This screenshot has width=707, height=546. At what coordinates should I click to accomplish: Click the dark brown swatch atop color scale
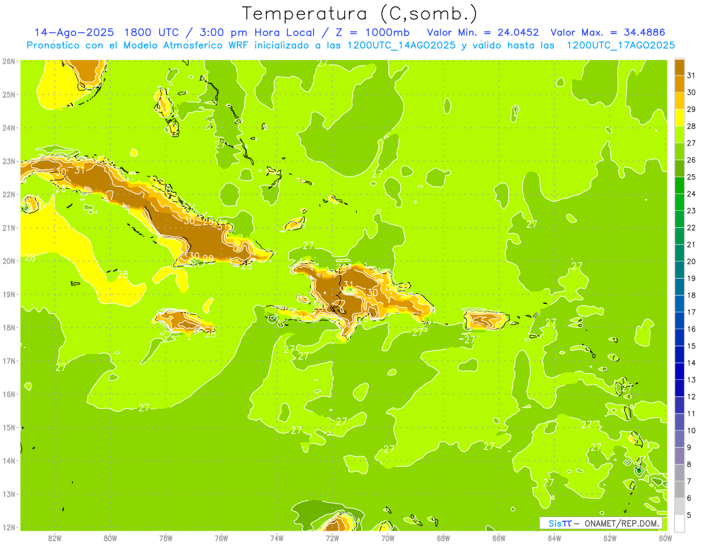679,67
